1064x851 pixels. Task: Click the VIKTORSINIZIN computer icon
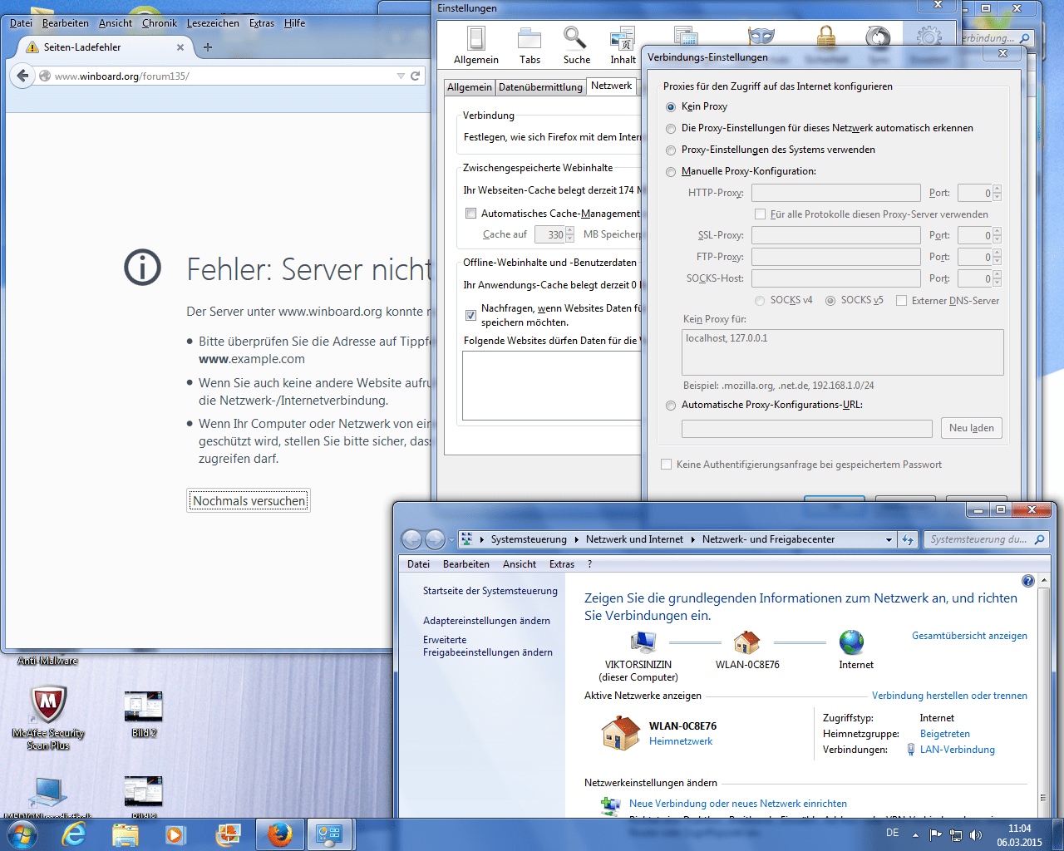pyautogui.click(x=643, y=642)
